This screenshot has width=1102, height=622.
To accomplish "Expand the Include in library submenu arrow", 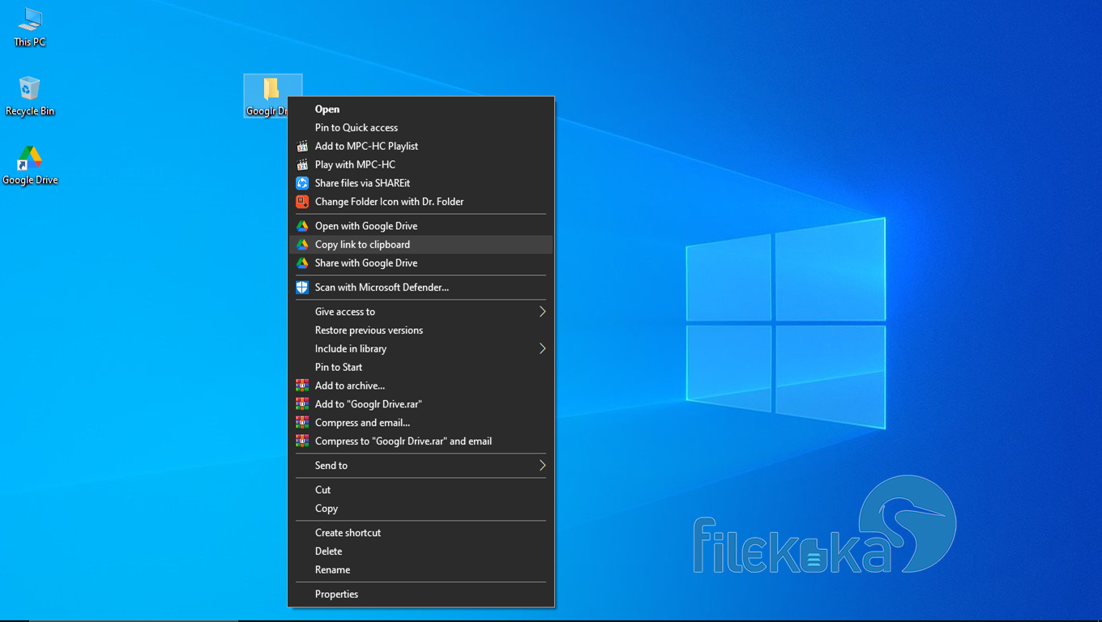I will [542, 349].
